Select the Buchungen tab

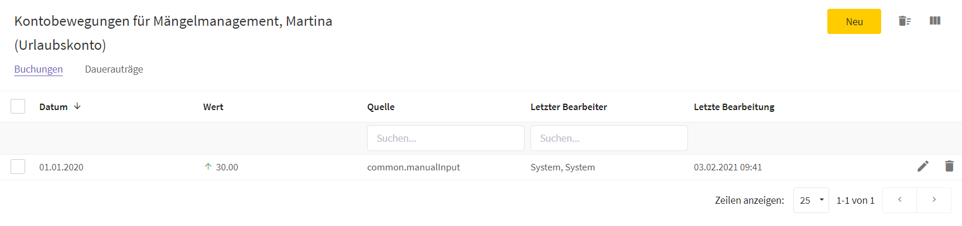pos(39,69)
